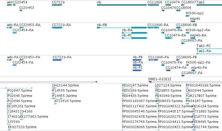The height and width of the screenshot is (131, 222).
Task: Select the CG18607-PA protein
Action: click(183, 76)
